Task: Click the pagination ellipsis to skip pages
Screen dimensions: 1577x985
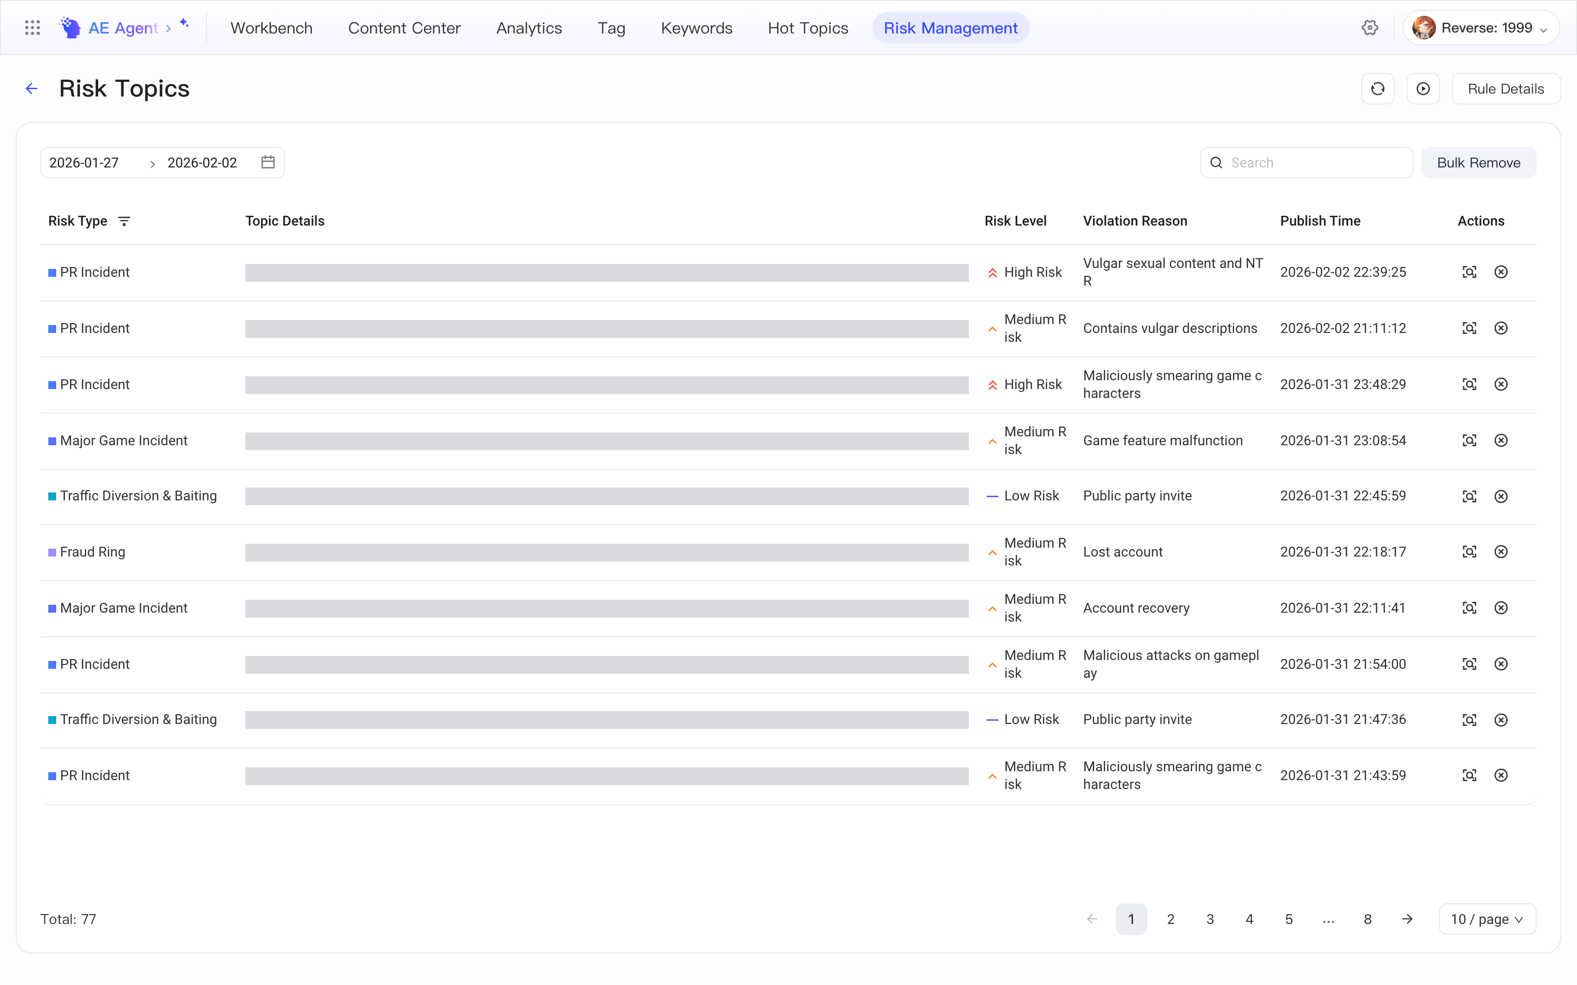Action: pos(1328,919)
